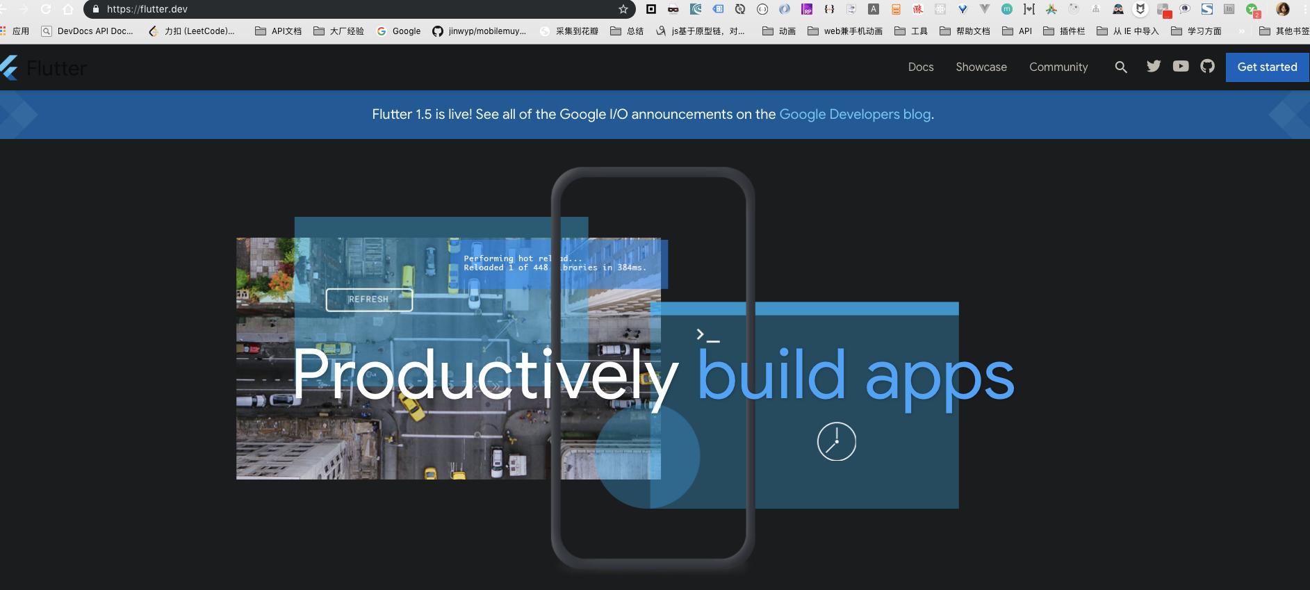Open the React Developer Tools extension
Screen dimensions: 1310x590
940,9
